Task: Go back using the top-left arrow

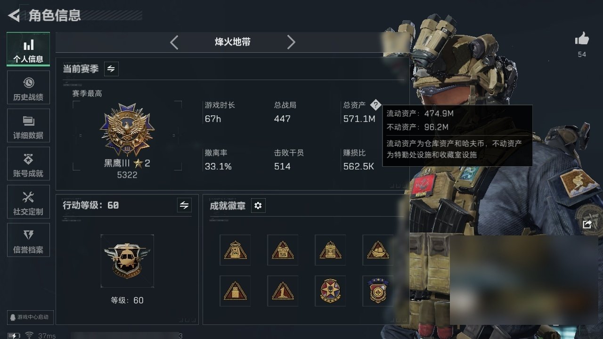Action: click(x=14, y=16)
